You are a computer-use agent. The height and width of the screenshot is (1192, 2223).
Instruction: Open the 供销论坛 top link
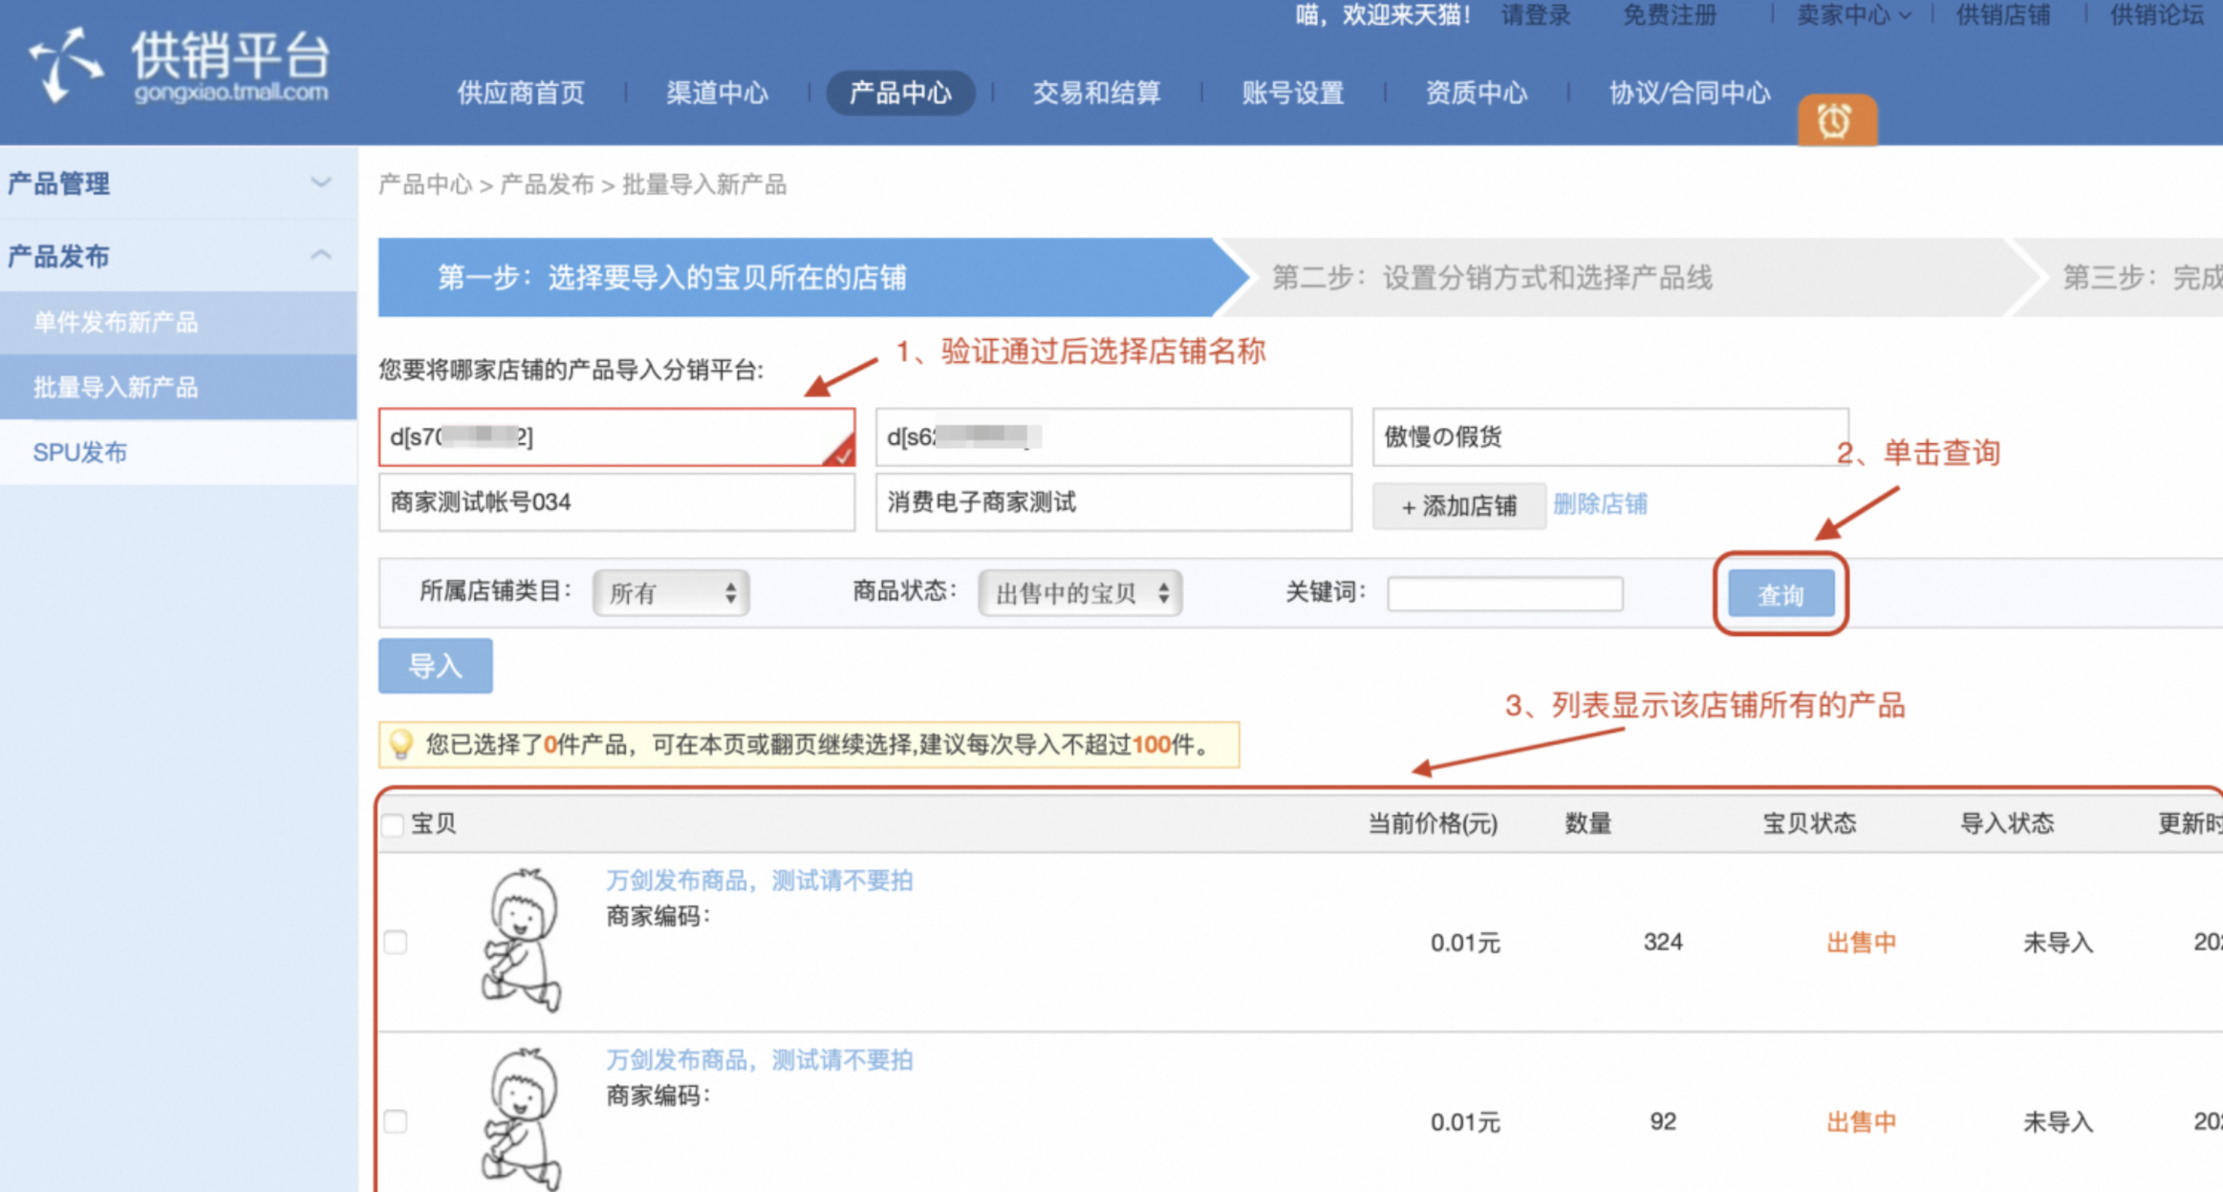(2157, 14)
